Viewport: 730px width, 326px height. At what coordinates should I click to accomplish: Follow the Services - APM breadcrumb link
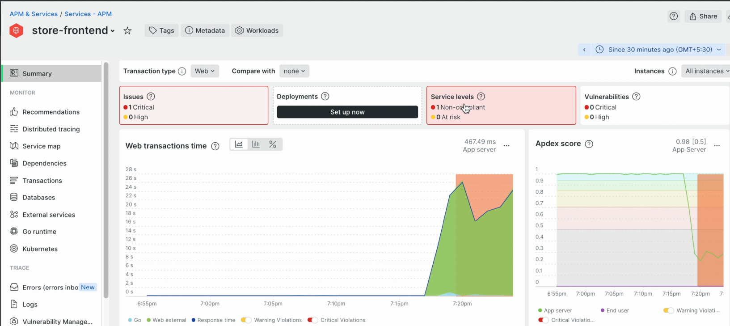coord(88,14)
